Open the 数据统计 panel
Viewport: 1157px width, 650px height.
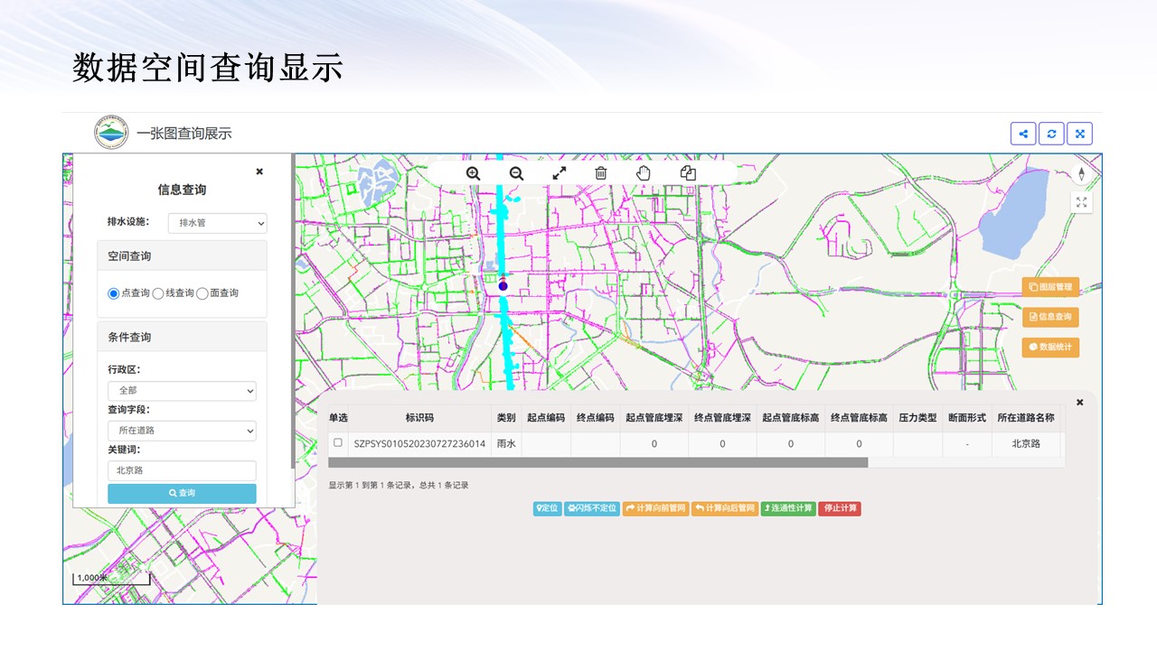(x=1050, y=347)
